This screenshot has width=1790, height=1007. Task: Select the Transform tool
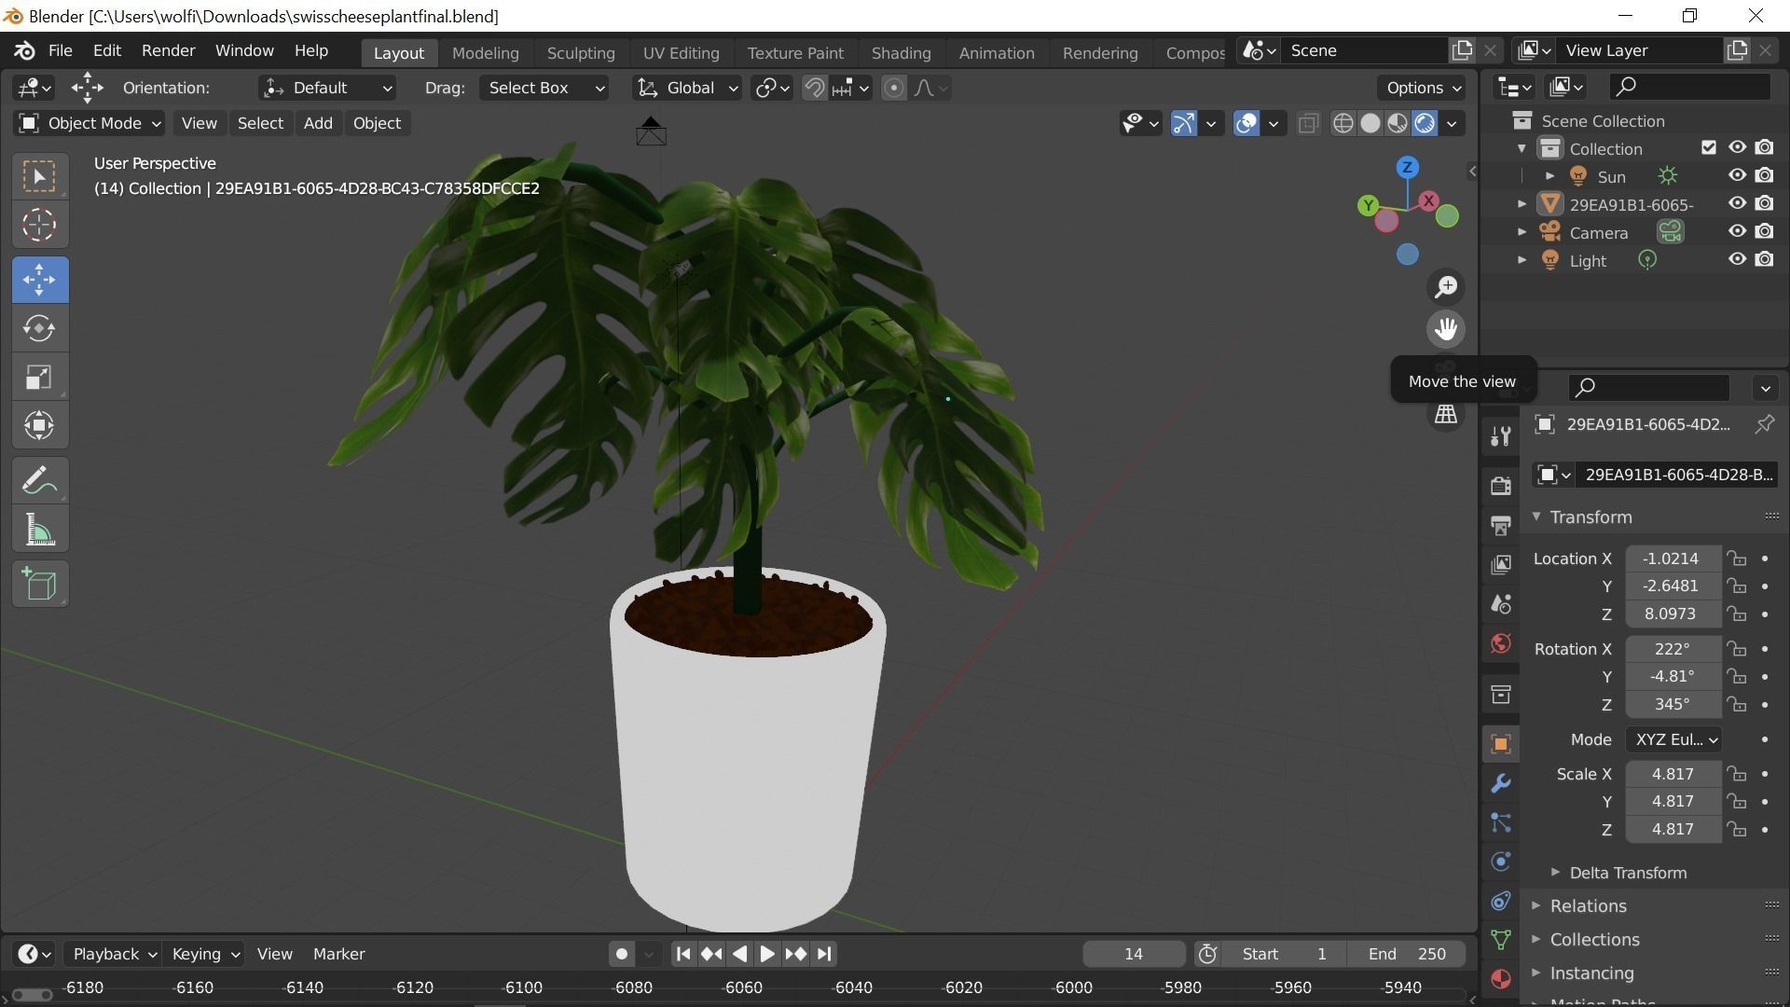[x=39, y=425]
